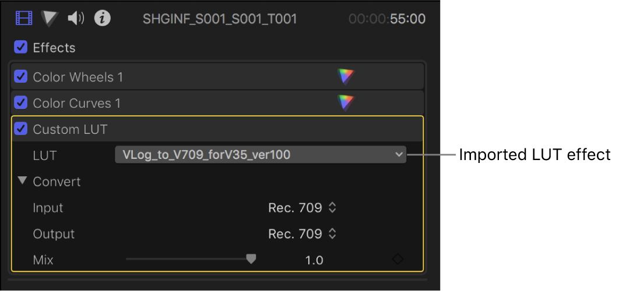633x291 pixels.
Task: Select the Color Wheels 1 effect name
Action: pos(78,77)
